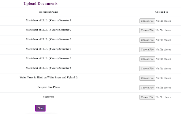Screen dimensions: 181x114
Task: Choose file for Semester 1 marksheet
Action: point(147,21)
